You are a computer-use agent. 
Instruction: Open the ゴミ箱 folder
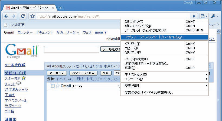click(9, 111)
